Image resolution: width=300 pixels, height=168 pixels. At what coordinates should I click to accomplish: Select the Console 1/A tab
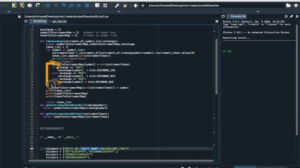point(237,16)
